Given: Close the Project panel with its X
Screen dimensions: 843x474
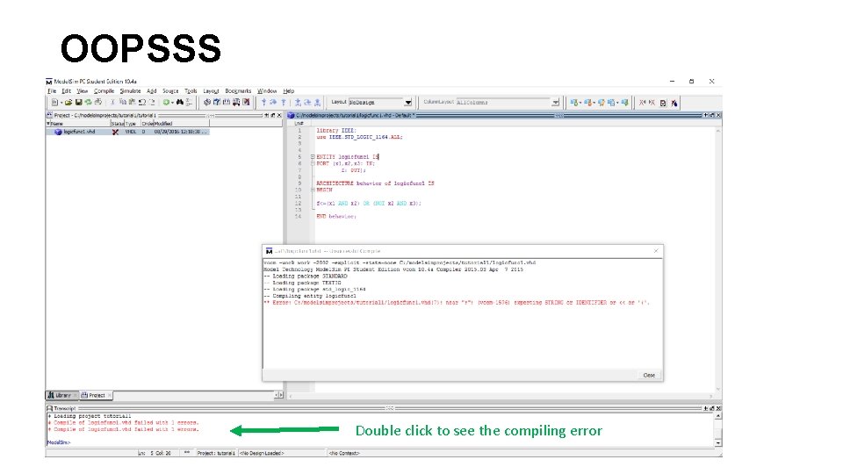Looking at the screenshot, I should [279, 115].
